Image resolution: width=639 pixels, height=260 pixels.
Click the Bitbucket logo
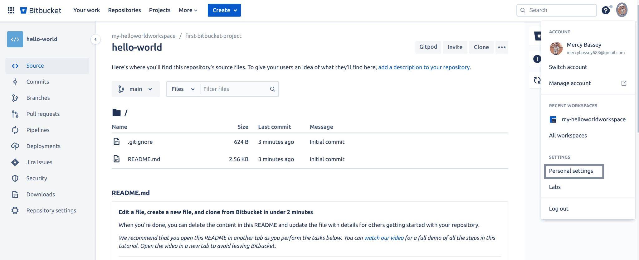point(41,10)
